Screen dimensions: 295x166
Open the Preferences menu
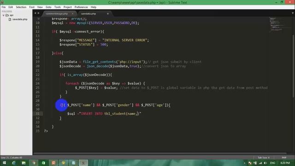click(x=81, y=7)
